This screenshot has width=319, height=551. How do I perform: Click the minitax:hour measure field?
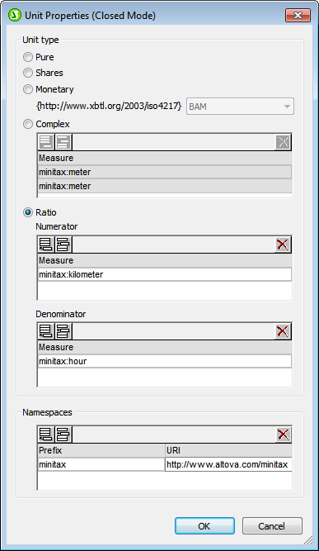(164, 361)
